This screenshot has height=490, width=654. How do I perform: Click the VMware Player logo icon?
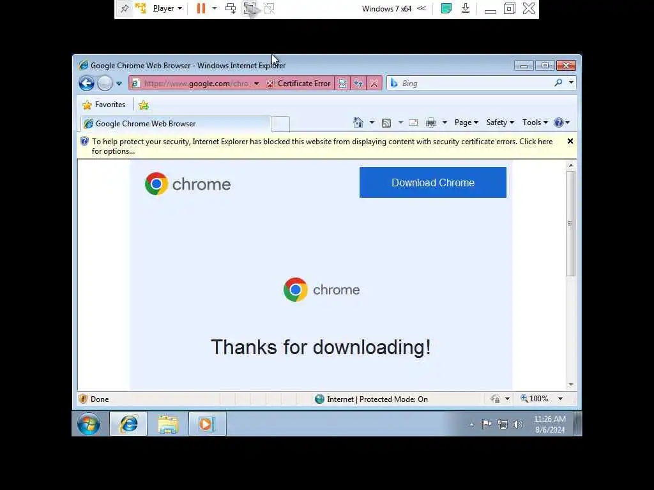click(x=141, y=8)
